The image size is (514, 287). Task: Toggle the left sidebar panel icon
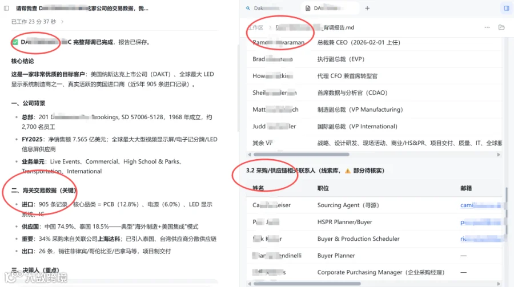[6, 8]
